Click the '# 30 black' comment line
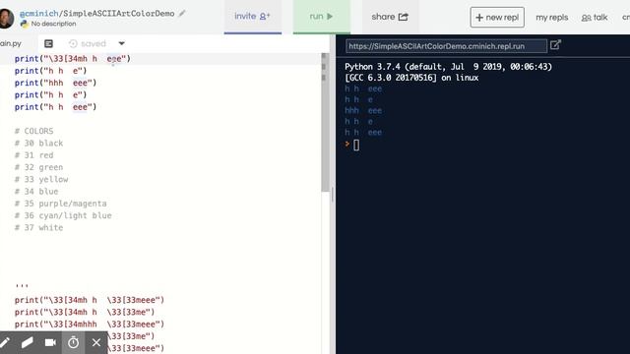 39,143
